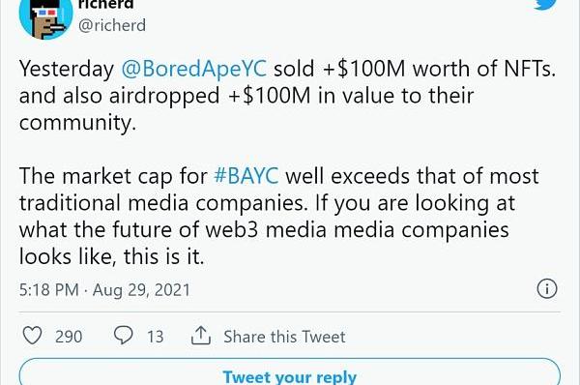Open the Twitter bird logo
The height and width of the screenshot is (385, 580).
pyautogui.click(x=545, y=4)
